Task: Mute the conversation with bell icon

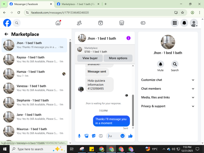Action: 160,64
